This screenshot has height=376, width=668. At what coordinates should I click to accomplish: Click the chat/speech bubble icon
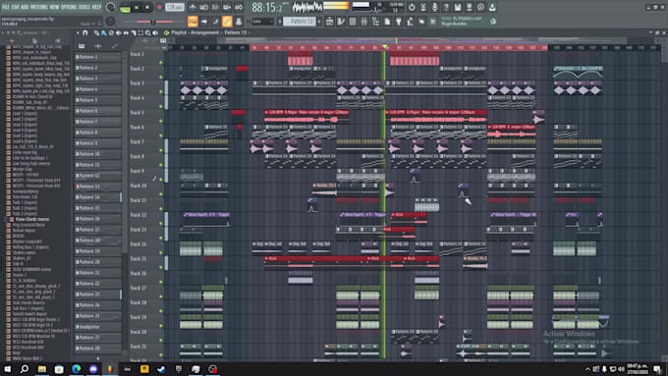480,7
